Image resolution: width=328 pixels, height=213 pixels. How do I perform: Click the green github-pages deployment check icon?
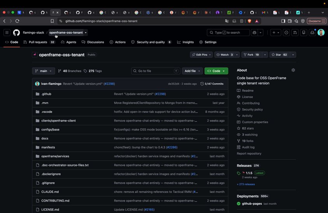(x=239, y=204)
